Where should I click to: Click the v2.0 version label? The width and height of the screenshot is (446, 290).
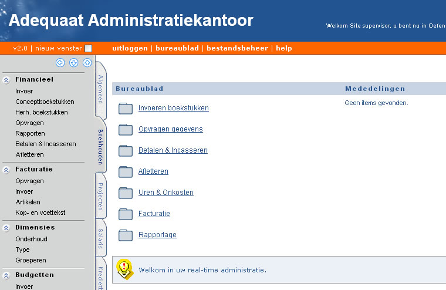click(x=20, y=48)
